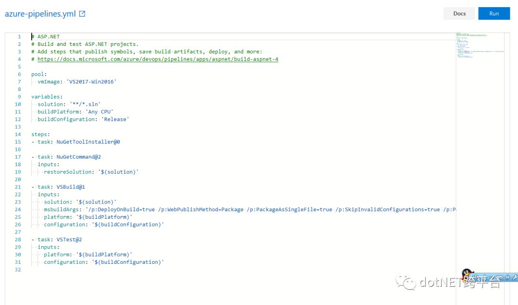The image size is (518, 305).
Task: Open azure-pipelines.yml external link icon
Action: pos(82,14)
